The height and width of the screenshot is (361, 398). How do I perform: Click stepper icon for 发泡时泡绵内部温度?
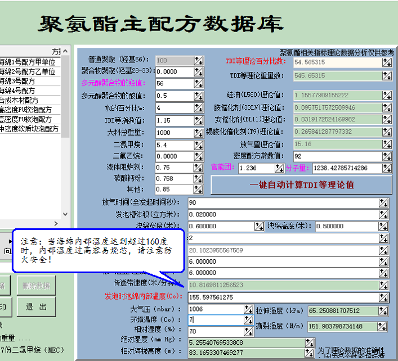click(383, 297)
